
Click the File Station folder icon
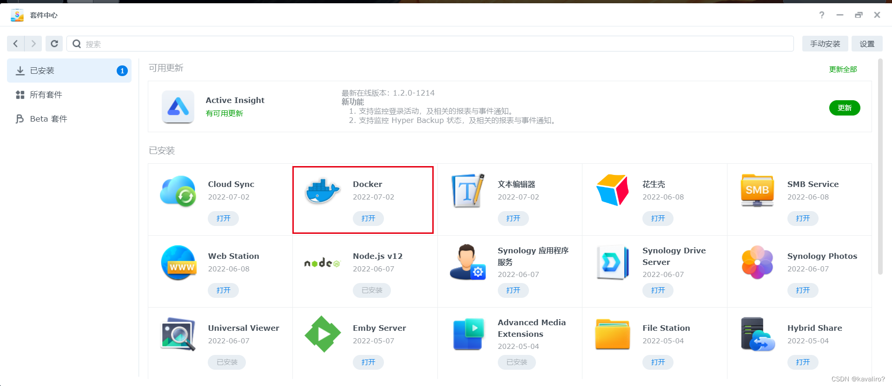612,334
